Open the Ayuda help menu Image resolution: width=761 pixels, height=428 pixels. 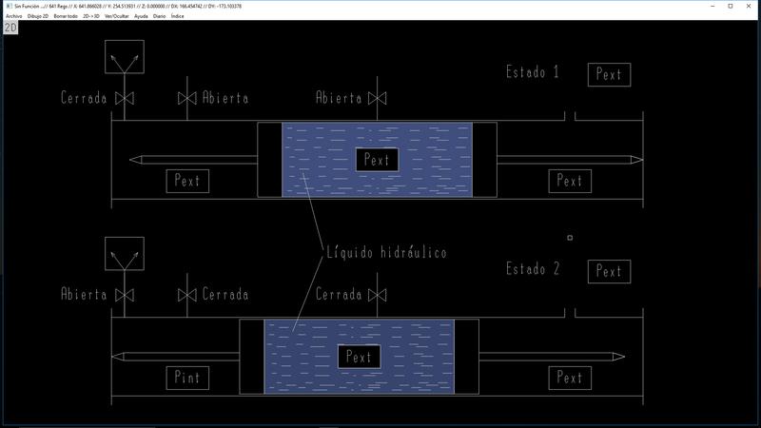(141, 16)
